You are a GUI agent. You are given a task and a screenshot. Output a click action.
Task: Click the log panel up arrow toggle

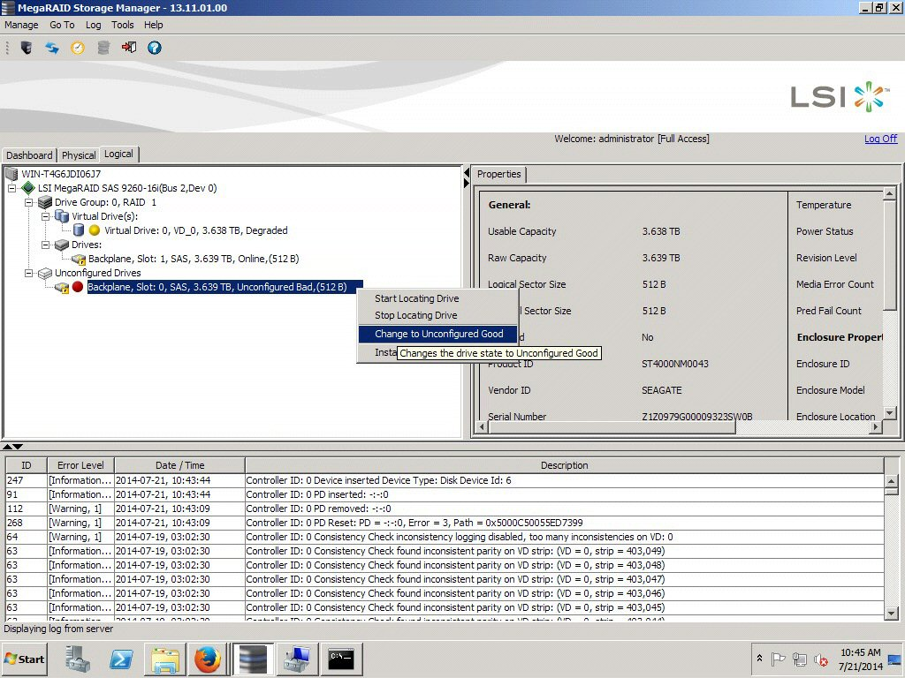pyautogui.click(x=7, y=447)
